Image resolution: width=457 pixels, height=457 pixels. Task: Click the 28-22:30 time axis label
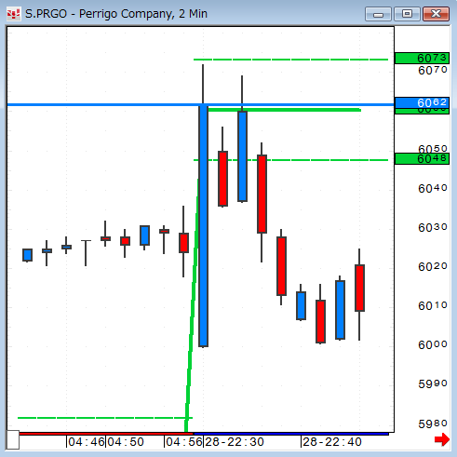click(235, 442)
